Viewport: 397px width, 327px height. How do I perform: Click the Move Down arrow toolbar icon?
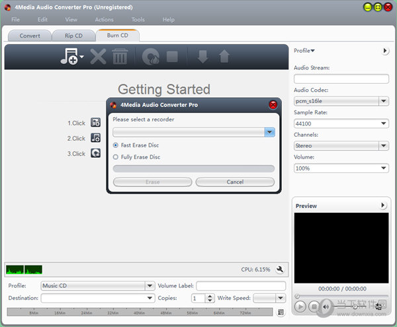point(202,56)
